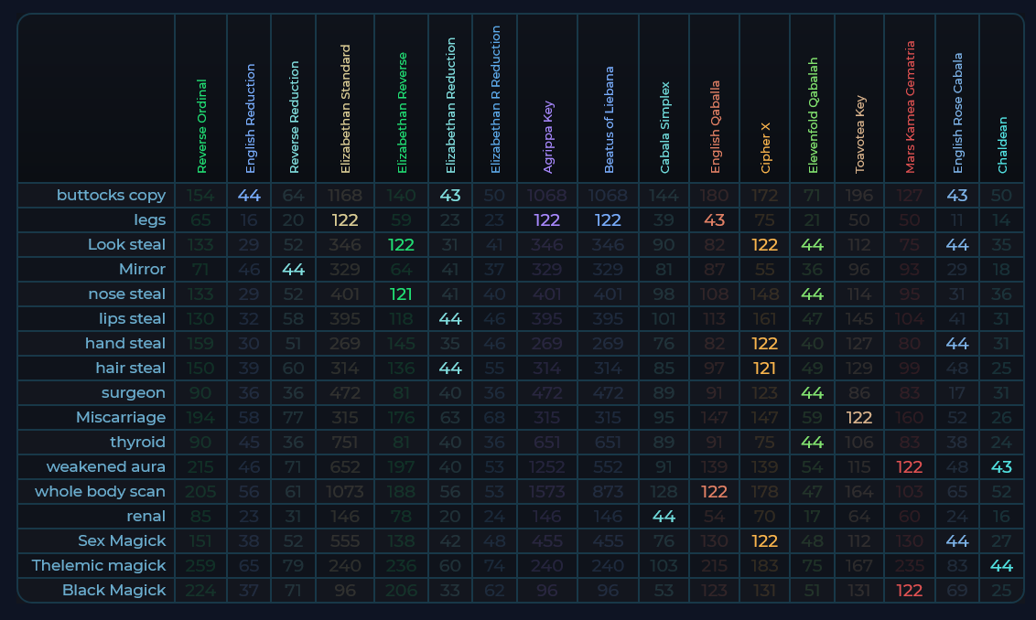Viewport: 1036px width, 620px height.
Task: Select Black Magick's 122 in Mars Kamea
Action: tap(910, 590)
